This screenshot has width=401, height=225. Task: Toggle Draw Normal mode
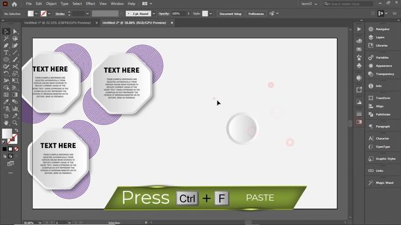(x=4, y=156)
